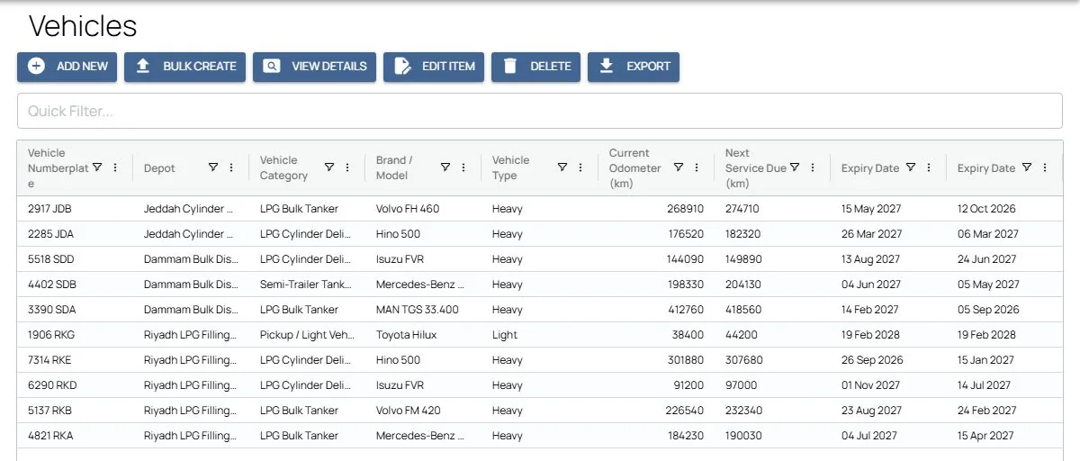Viewport: 1080px width, 461px height.
Task: Click the Edit Item button
Action: [x=434, y=67]
